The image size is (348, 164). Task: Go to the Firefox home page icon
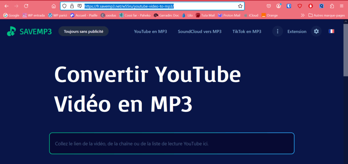pyautogui.click(x=53, y=6)
